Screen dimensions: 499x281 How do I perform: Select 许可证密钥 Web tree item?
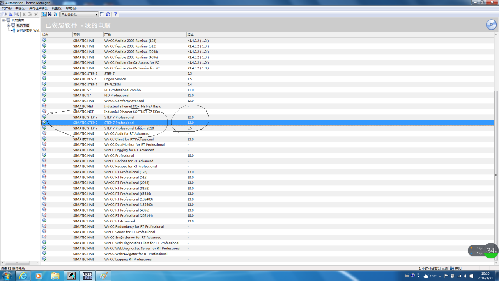point(28,30)
